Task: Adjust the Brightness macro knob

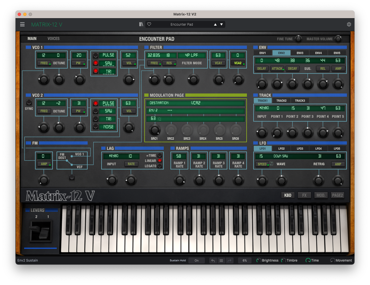Action: click(x=259, y=260)
